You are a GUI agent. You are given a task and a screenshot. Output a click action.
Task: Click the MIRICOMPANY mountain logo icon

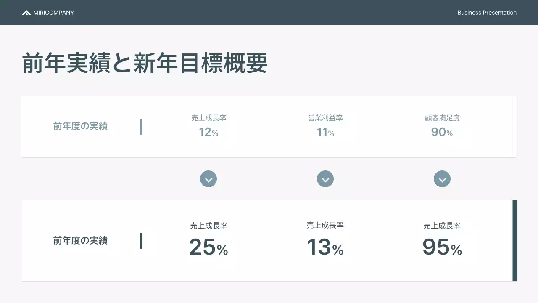tap(26, 13)
